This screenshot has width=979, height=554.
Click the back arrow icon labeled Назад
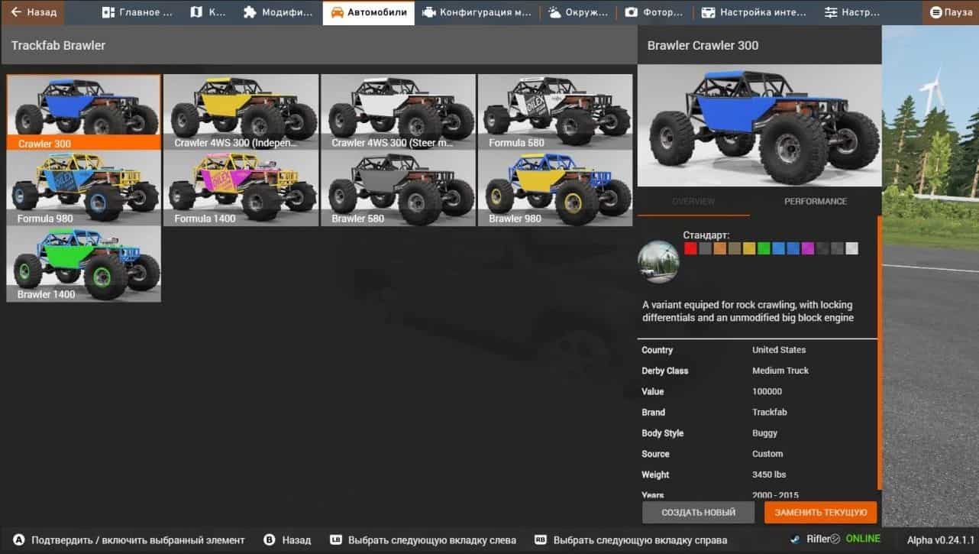pyautogui.click(x=16, y=12)
